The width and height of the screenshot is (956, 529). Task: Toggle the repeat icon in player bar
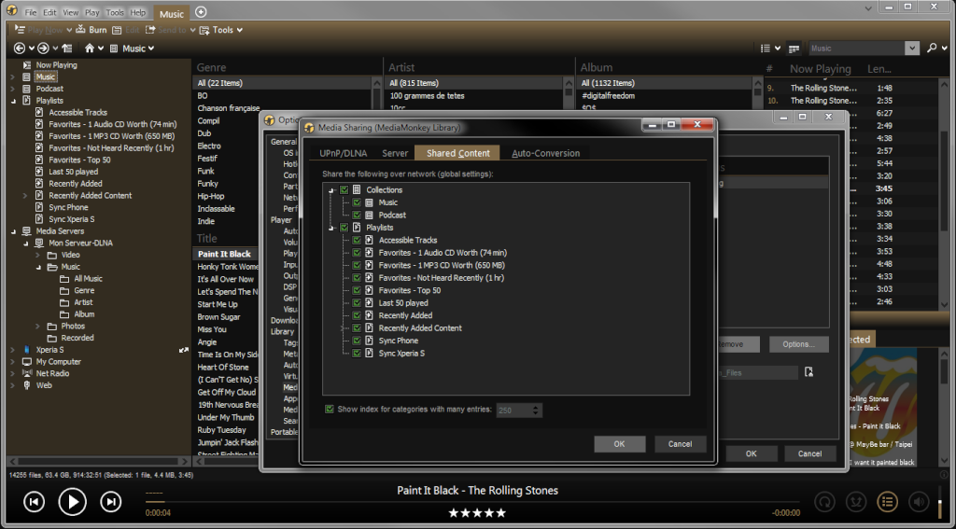coord(825,502)
